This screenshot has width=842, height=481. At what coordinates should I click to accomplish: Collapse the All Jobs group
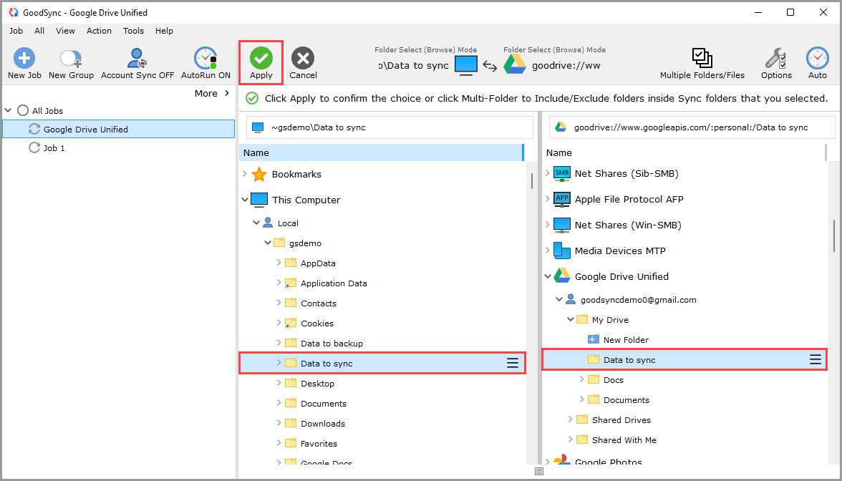pos(8,110)
